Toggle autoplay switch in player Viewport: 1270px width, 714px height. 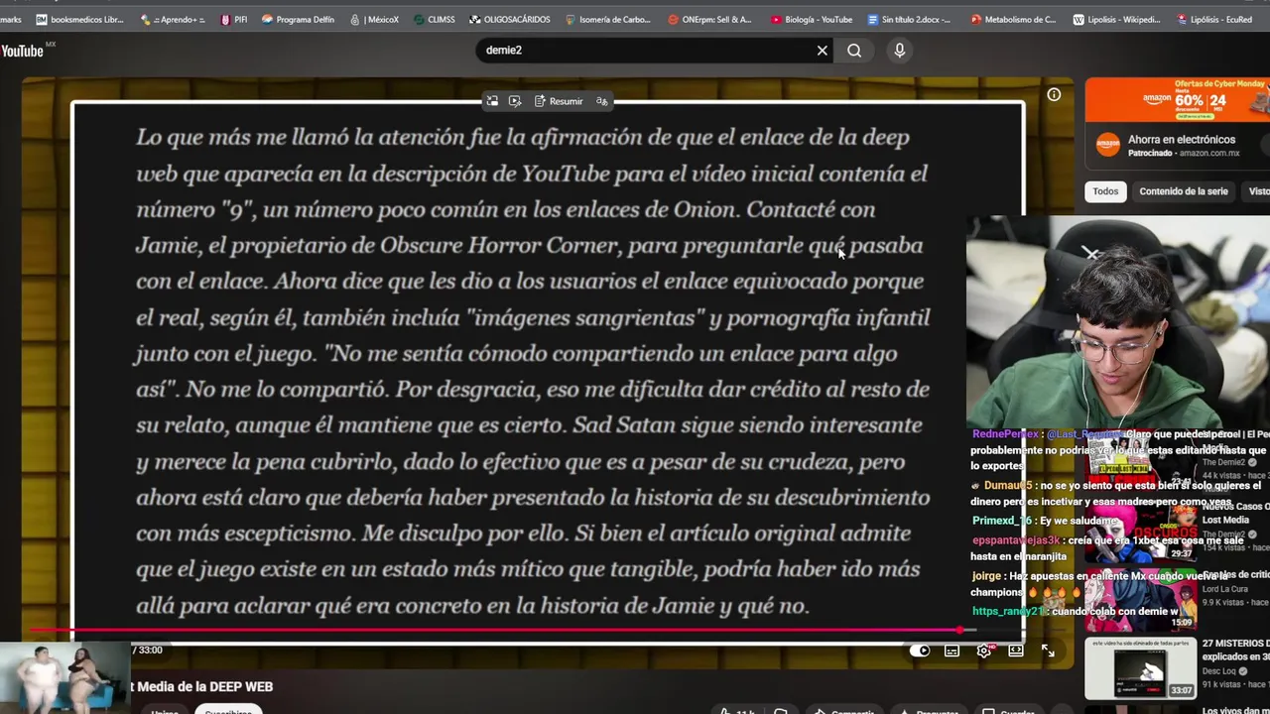(921, 651)
